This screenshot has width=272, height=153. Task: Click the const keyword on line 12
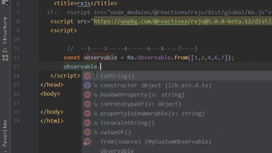click(x=72, y=58)
